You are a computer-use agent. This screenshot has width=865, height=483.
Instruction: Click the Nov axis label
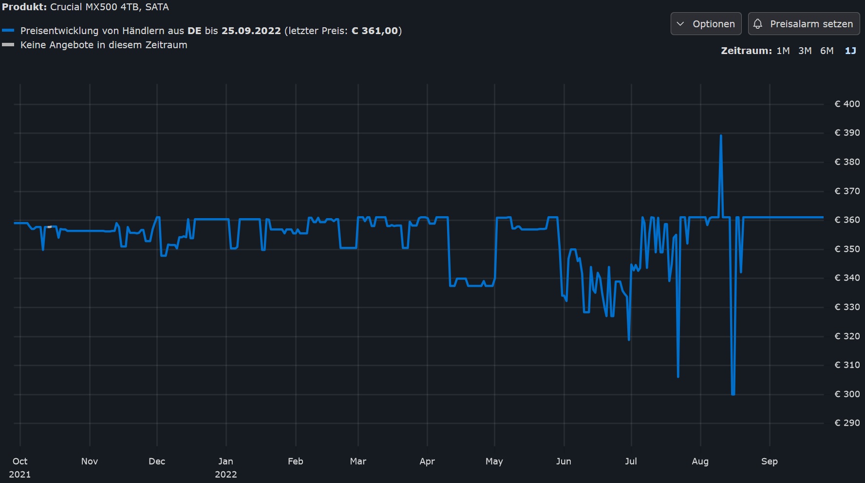click(90, 461)
